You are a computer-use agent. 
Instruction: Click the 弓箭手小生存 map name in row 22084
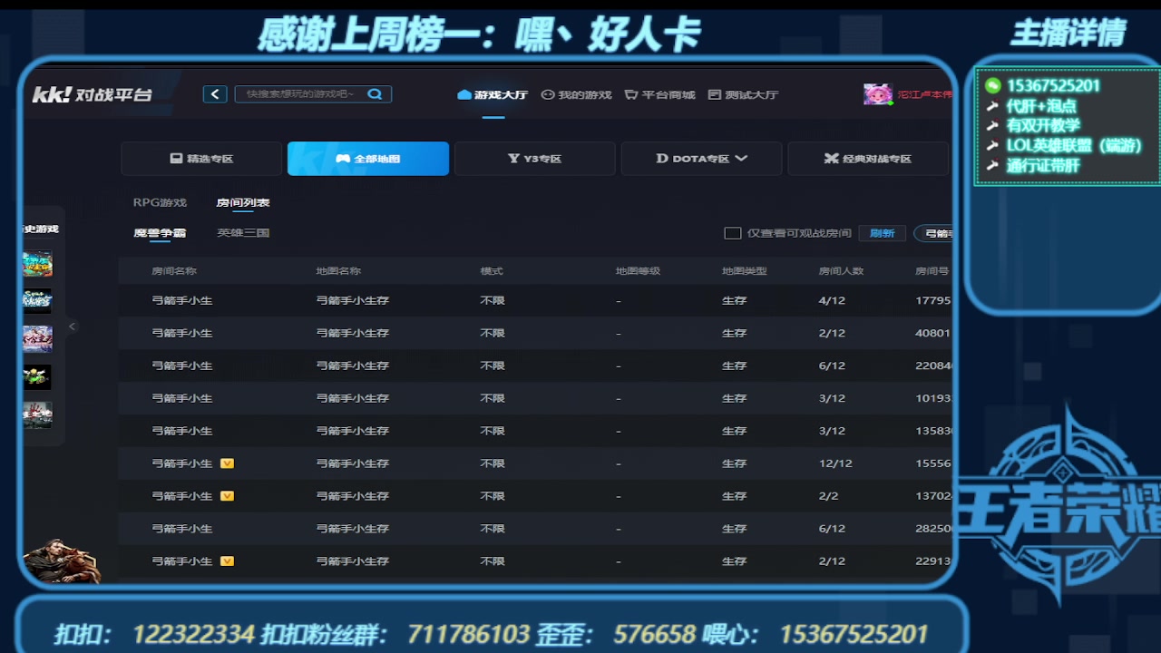pyautogui.click(x=352, y=365)
